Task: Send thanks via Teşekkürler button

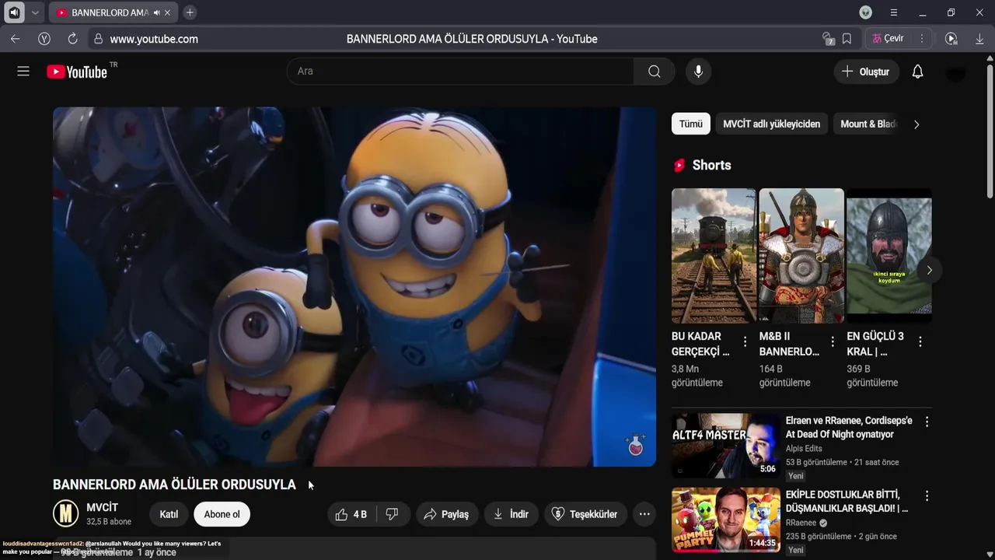Action: coord(585,514)
